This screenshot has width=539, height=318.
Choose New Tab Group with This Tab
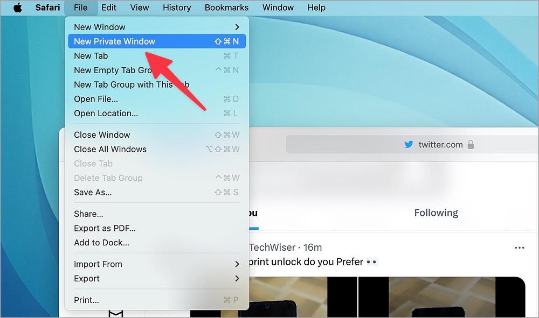tap(157, 84)
